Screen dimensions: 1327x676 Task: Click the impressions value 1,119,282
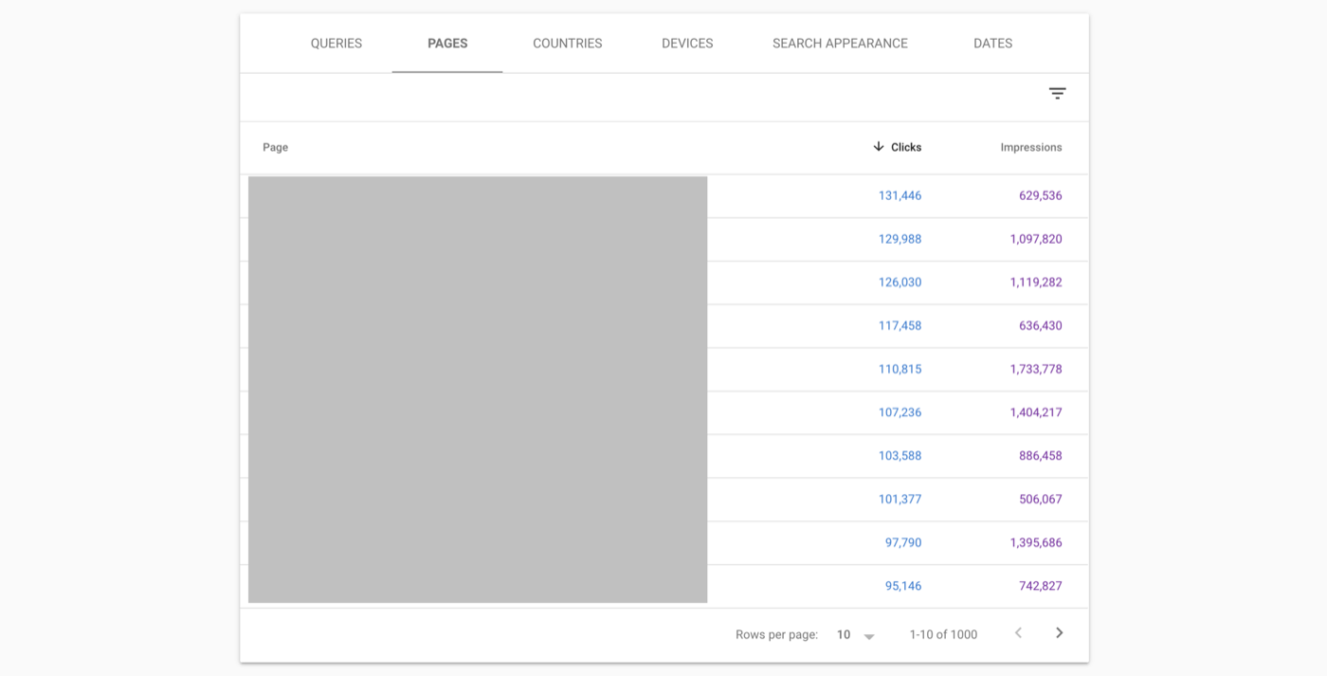pyautogui.click(x=1036, y=283)
